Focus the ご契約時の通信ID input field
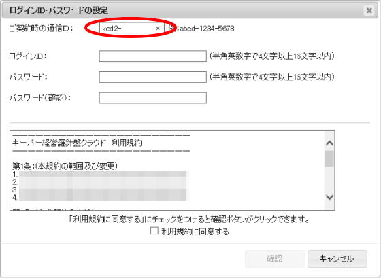This screenshot has width=381, height=278. coord(132,28)
